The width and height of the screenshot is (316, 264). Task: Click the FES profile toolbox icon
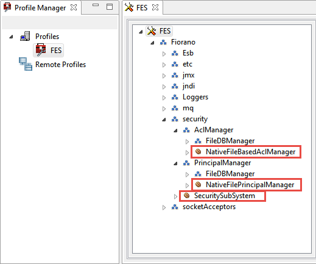[x=41, y=50]
